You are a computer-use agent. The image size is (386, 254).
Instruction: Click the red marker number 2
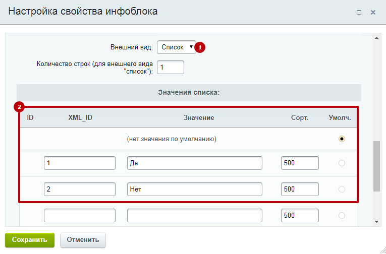19,107
